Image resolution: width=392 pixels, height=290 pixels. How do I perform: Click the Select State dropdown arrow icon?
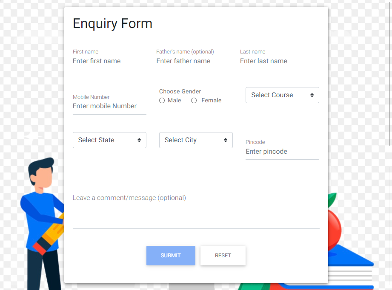(139, 140)
